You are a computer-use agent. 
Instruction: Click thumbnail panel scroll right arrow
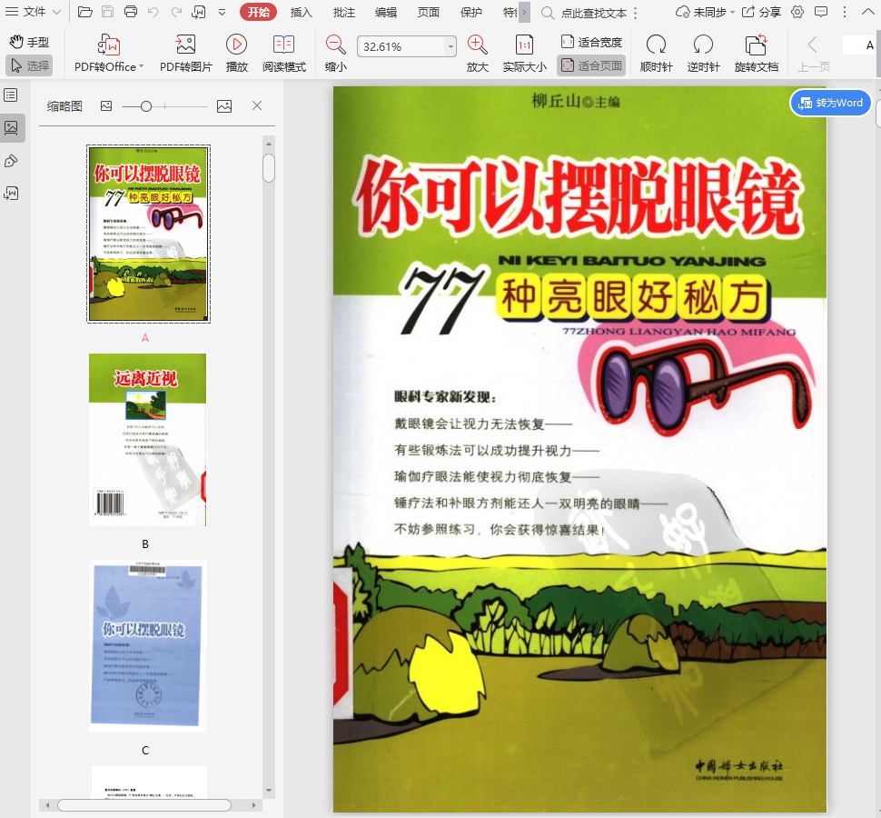(x=254, y=805)
